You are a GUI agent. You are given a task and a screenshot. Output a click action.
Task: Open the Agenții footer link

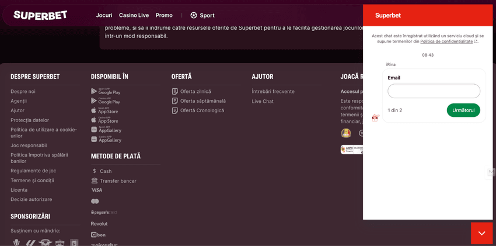(19, 101)
